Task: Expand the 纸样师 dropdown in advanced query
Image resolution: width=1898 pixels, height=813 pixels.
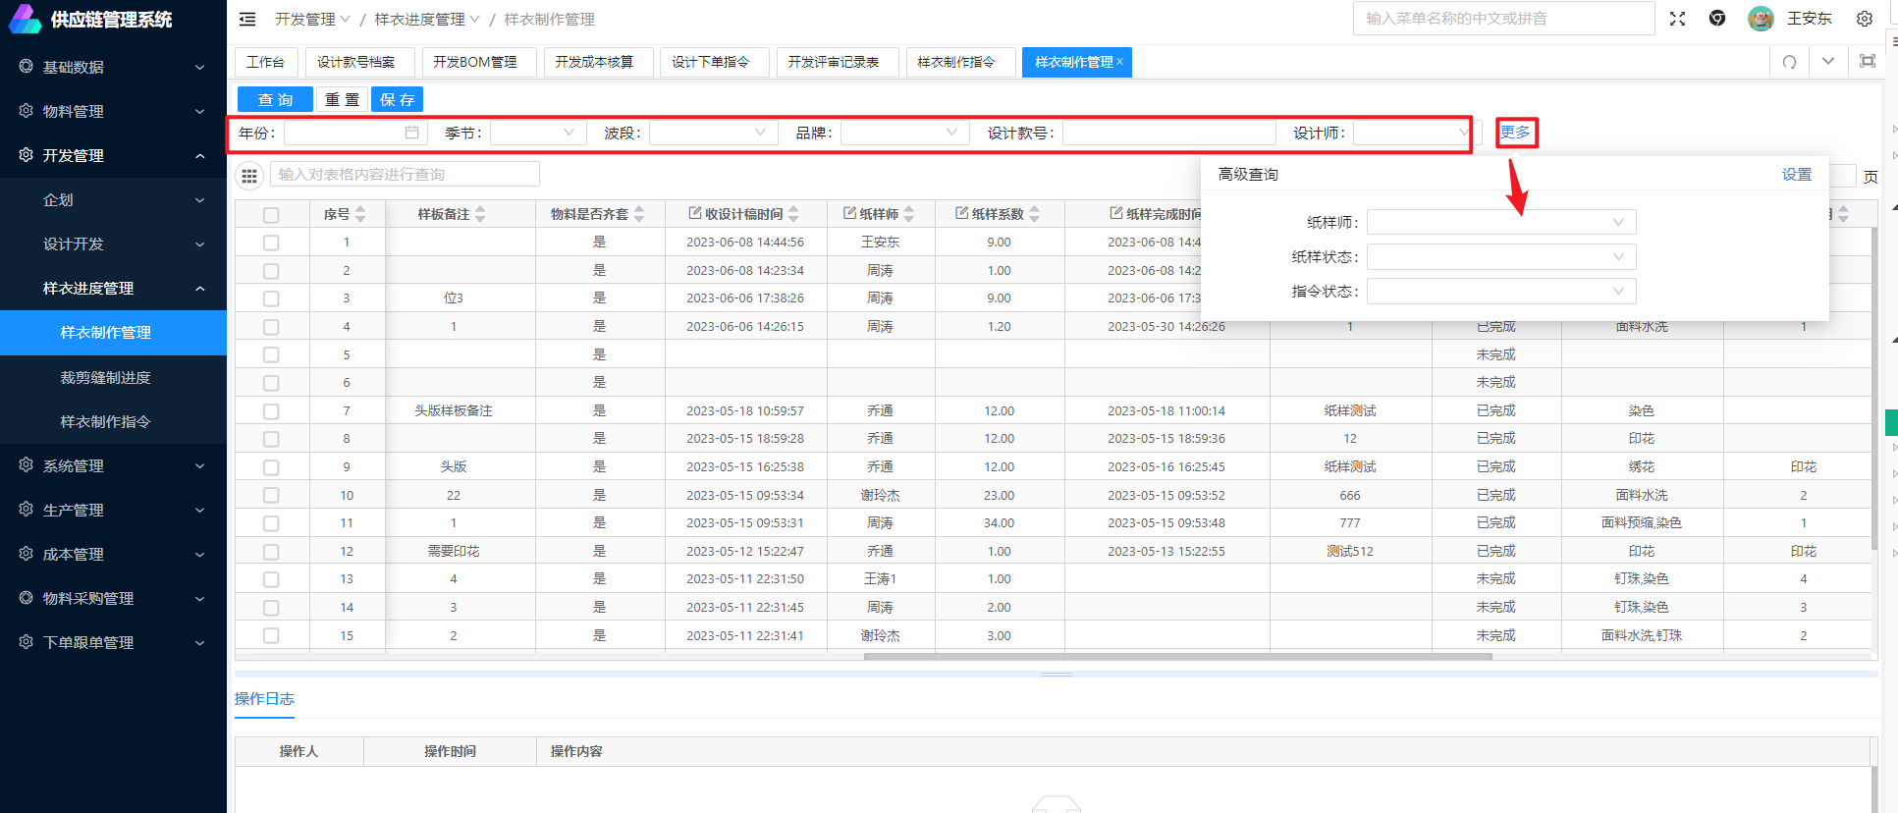Action: click(1500, 223)
